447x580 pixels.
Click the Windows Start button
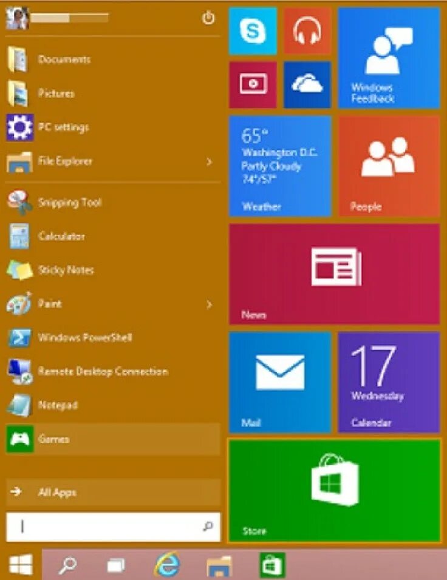[x=21, y=565]
